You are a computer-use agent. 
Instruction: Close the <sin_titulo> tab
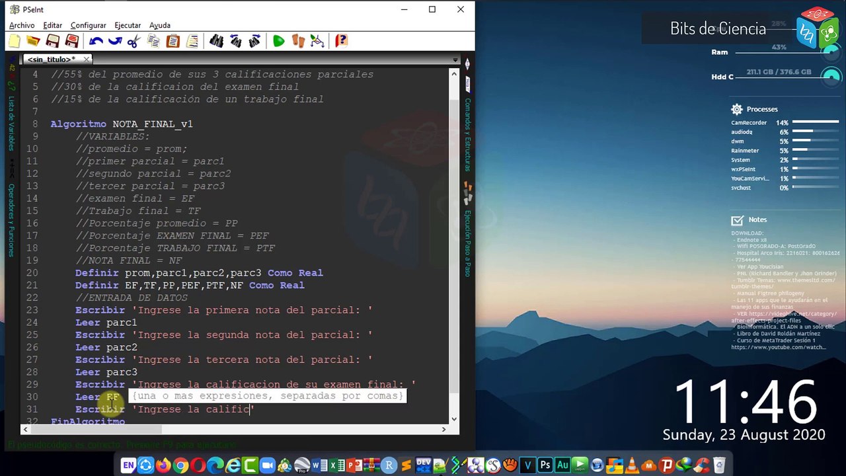pyautogui.click(x=87, y=59)
